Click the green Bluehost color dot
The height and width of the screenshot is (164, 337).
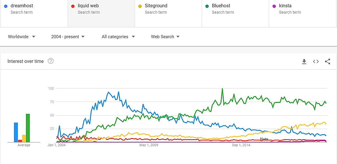[x=207, y=6]
